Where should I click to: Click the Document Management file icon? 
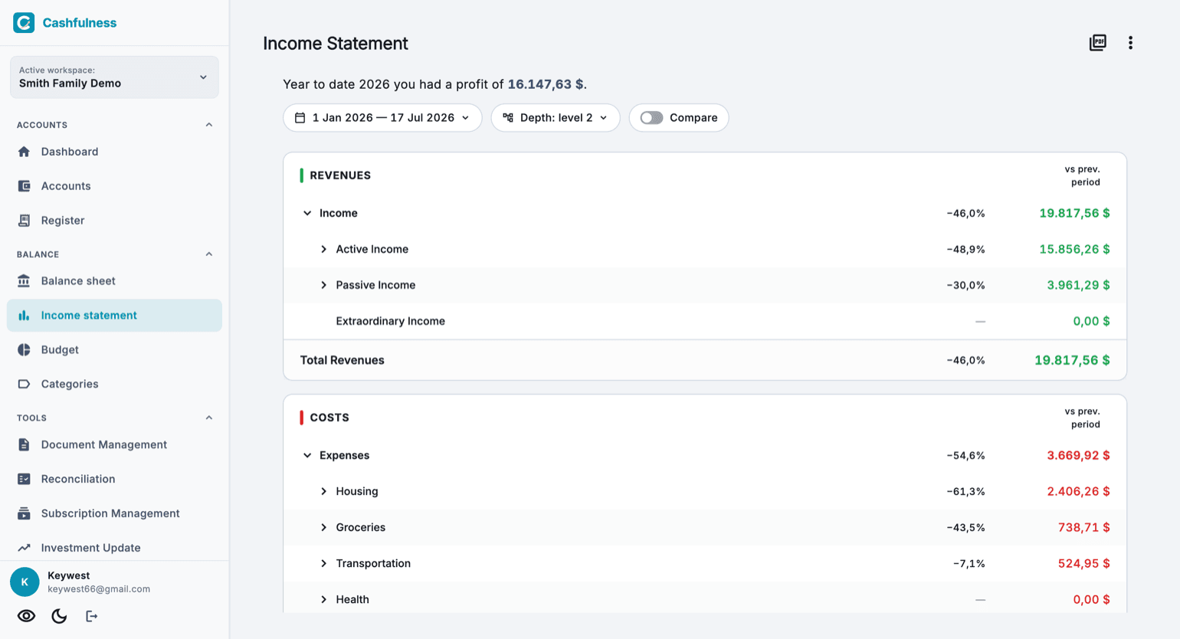[24, 445]
